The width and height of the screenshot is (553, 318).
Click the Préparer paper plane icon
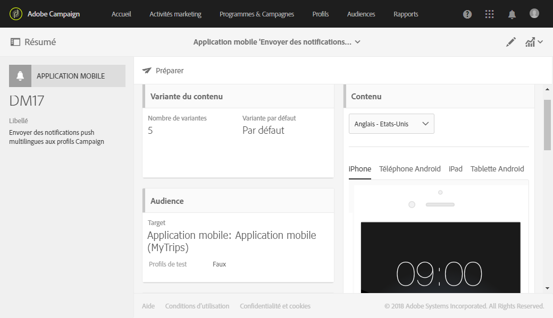click(147, 71)
